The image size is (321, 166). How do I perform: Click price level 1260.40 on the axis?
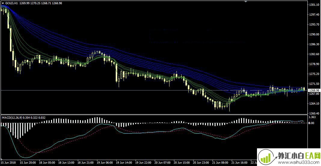[315, 113]
